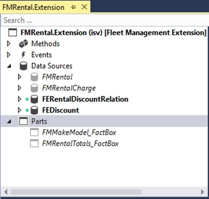This screenshot has height=199, width=209.
Task: Pin the FMRental.Extension tab
Action: coord(73,7)
